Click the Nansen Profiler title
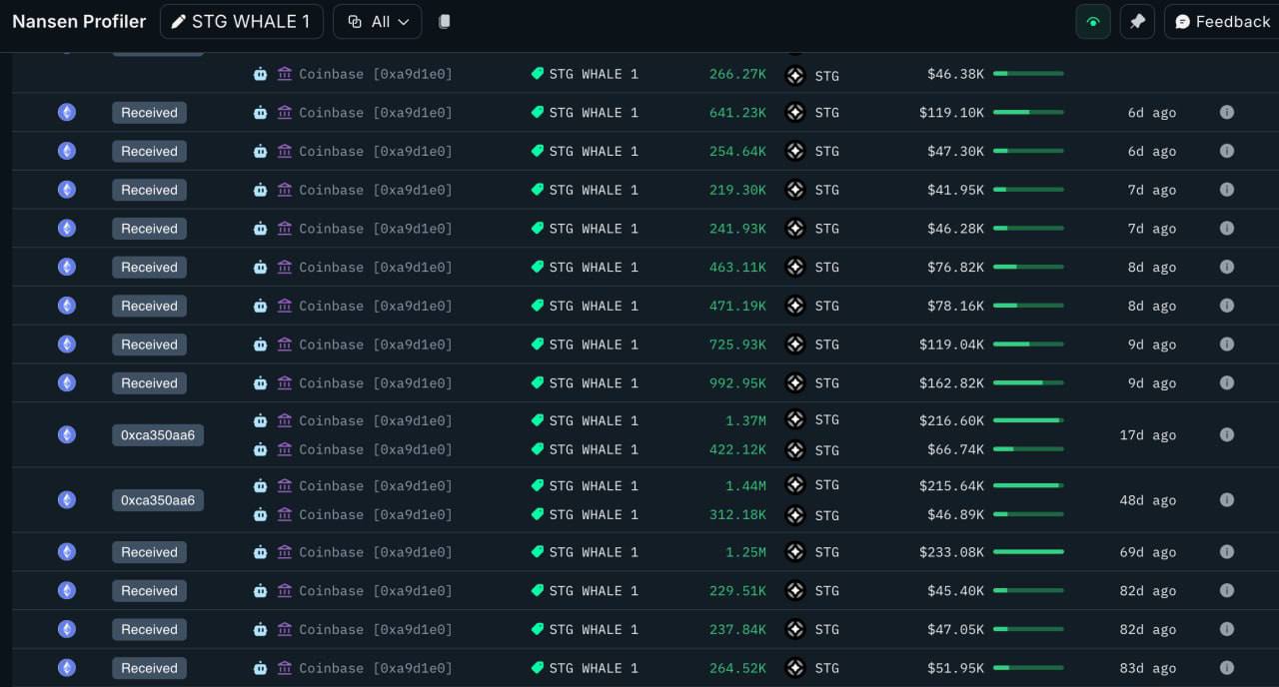This screenshot has height=687, width=1279. point(79,21)
